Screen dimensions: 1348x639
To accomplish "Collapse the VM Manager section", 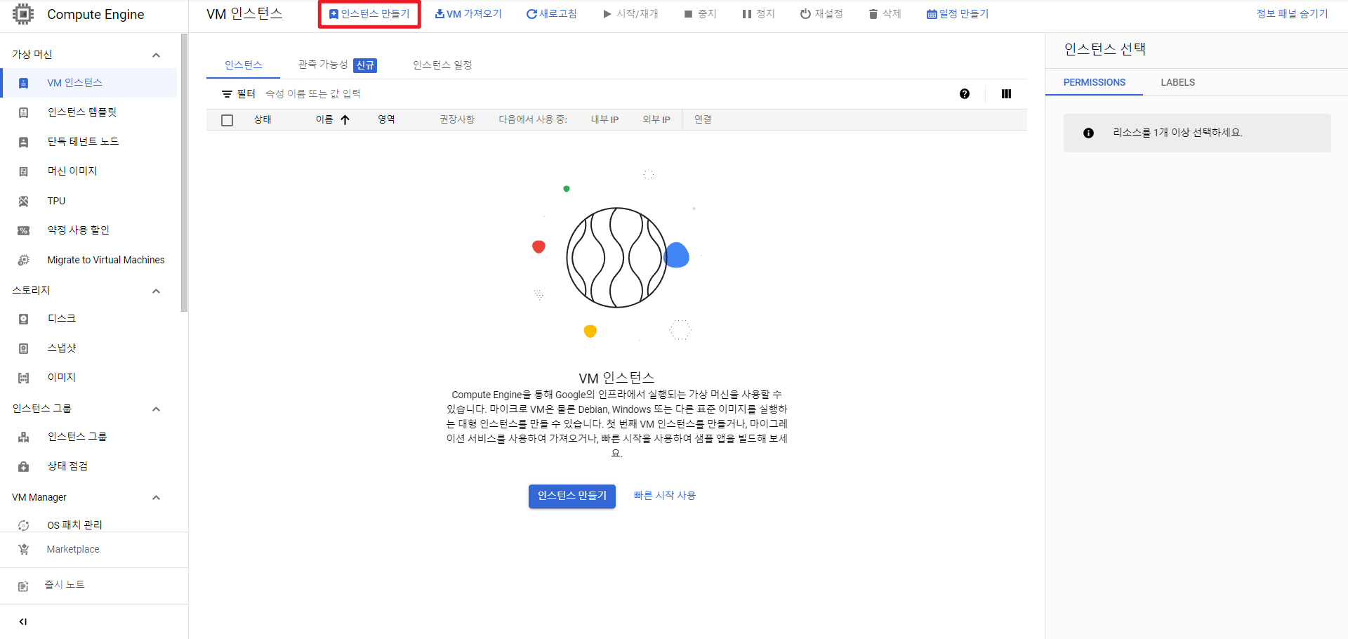I will click(156, 497).
